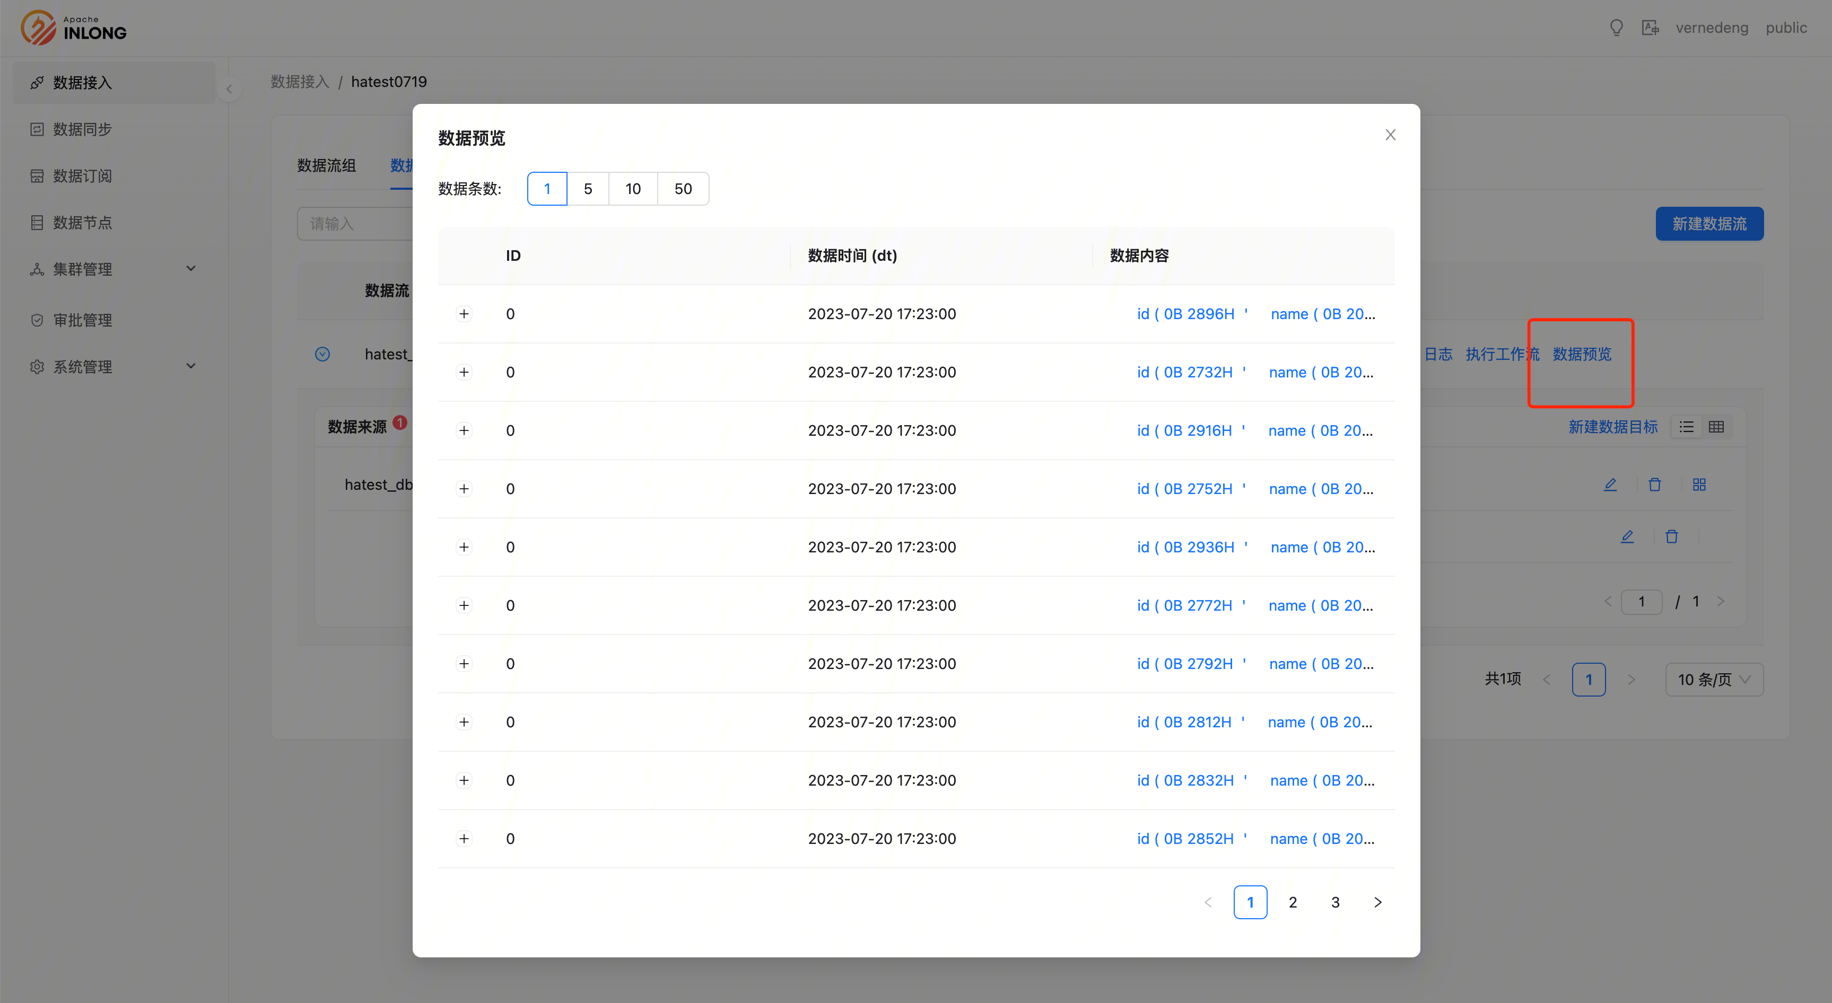This screenshot has width=1832, height=1003.
Task: Click the lightbulb theme icon
Action: tap(1616, 28)
